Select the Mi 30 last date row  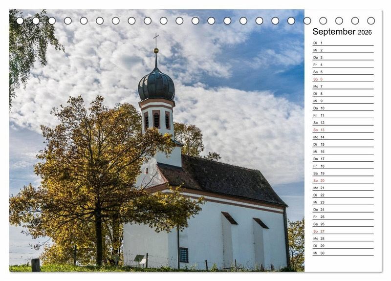coord(342,253)
